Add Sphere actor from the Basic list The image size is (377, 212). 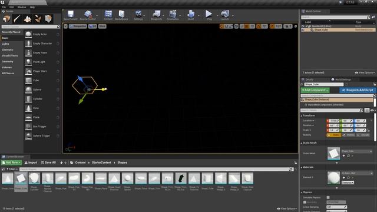42,90
